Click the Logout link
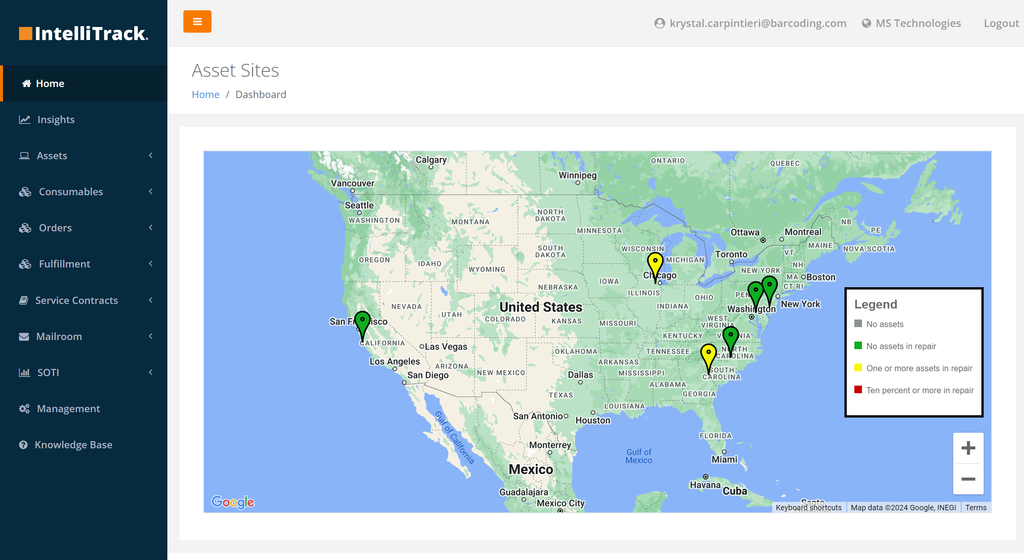1024x560 pixels. coord(1000,24)
